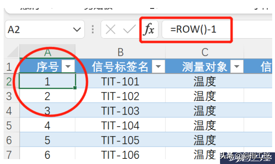This screenshot has width=275, height=164.
Task: Select 温度 cell in TIT-105 row
Action: pyautogui.click(x=205, y=140)
